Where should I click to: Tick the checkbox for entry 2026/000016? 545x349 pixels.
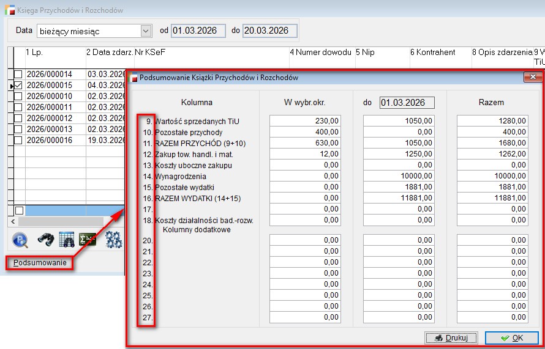click(18, 141)
